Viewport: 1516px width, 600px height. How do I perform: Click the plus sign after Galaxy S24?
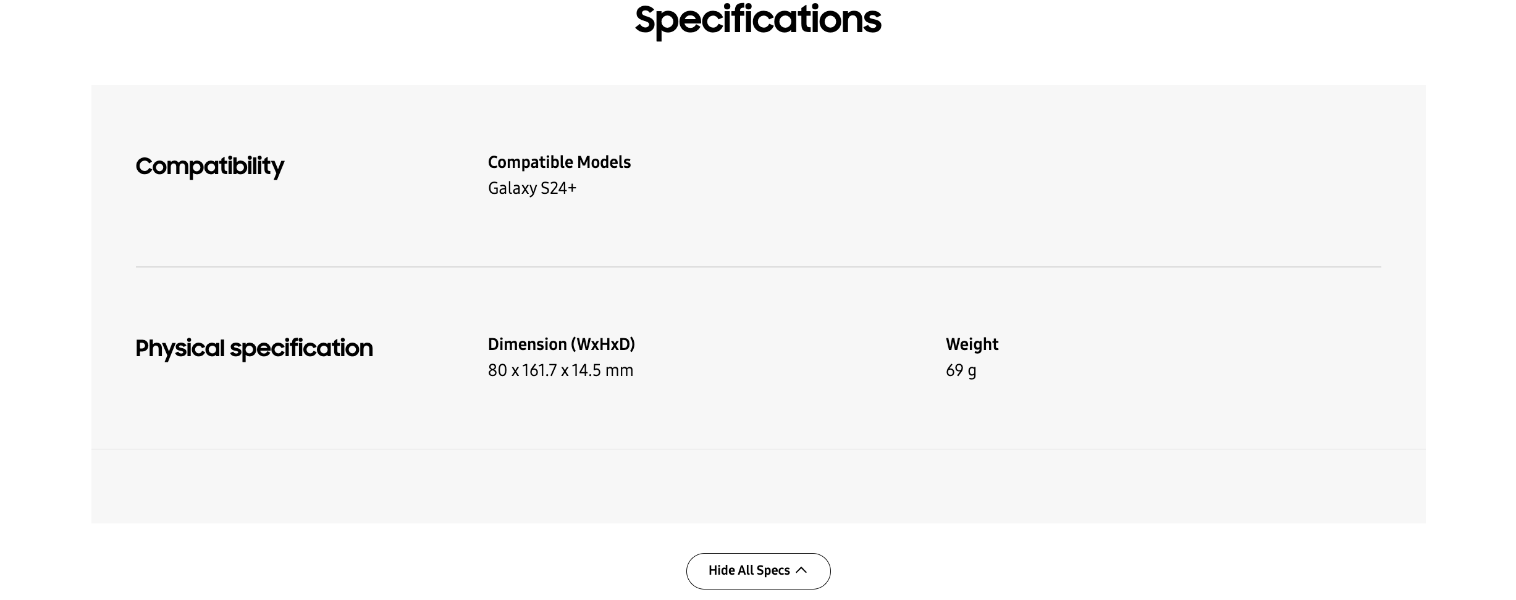tap(573, 188)
